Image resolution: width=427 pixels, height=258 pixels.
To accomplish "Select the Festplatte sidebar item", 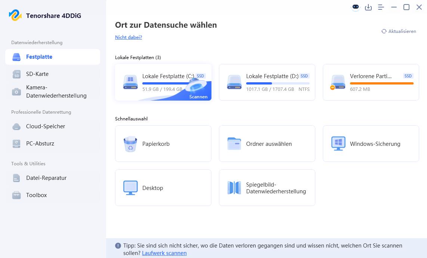I will pyautogui.click(x=53, y=57).
